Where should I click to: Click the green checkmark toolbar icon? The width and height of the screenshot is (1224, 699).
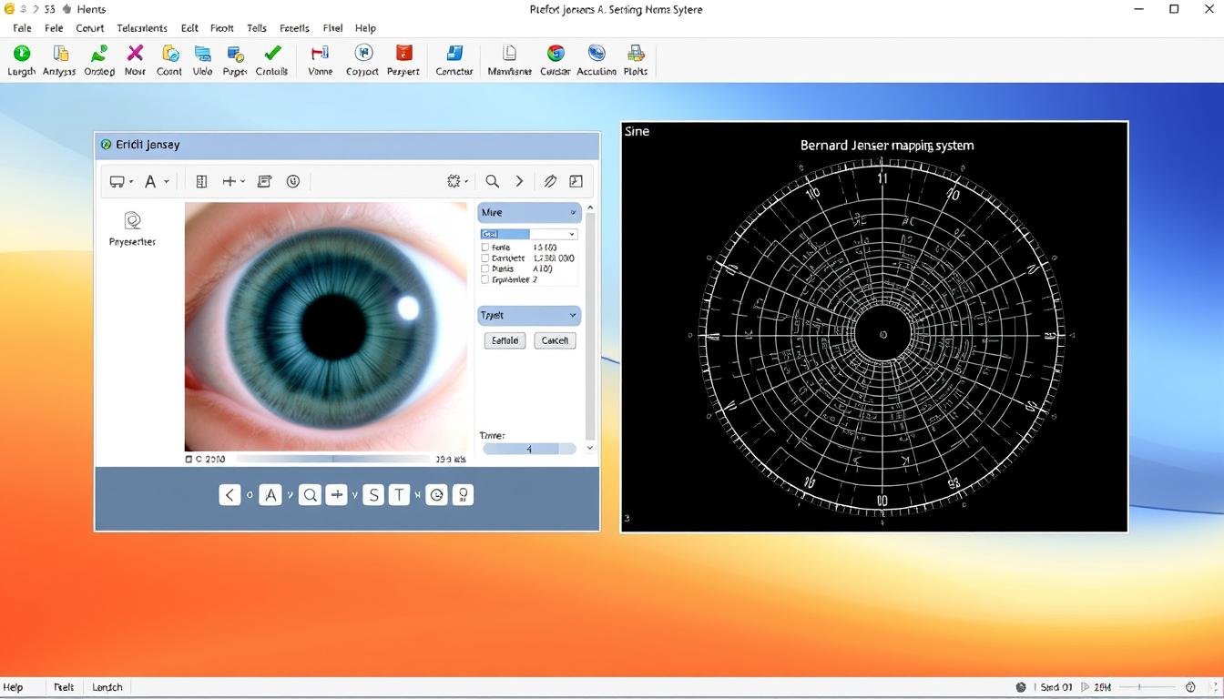tap(271, 54)
